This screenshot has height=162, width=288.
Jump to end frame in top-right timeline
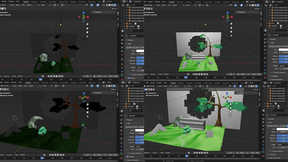pos(207,74)
